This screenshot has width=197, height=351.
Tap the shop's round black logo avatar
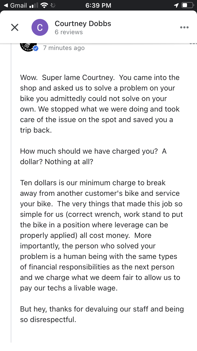pyautogui.click(x=28, y=47)
